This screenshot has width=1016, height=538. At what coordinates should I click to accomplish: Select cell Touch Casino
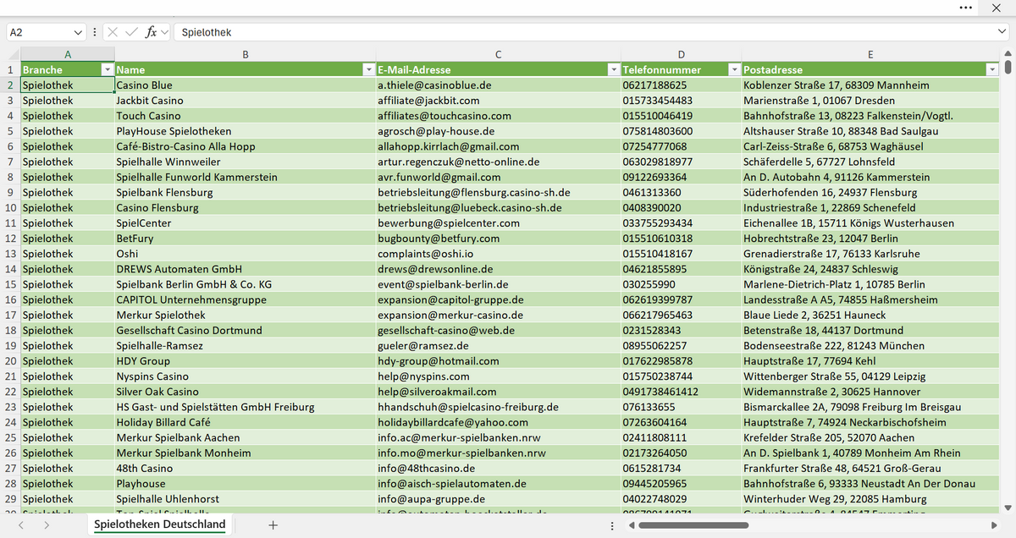[245, 116]
